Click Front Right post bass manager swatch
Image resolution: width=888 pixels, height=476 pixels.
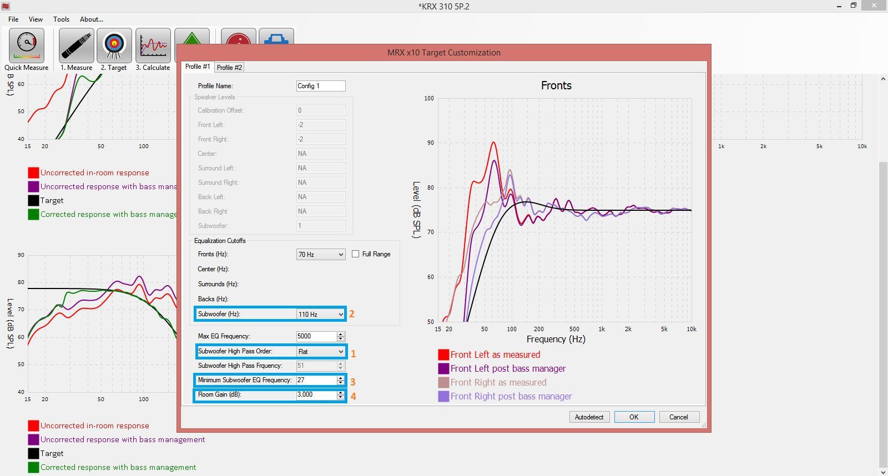(x=443, y=396)
